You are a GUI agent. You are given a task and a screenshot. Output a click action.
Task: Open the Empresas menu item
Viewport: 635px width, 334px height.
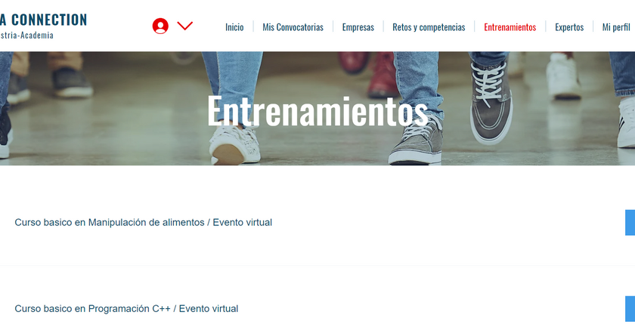pyautogui.click(x=358, y=27)
